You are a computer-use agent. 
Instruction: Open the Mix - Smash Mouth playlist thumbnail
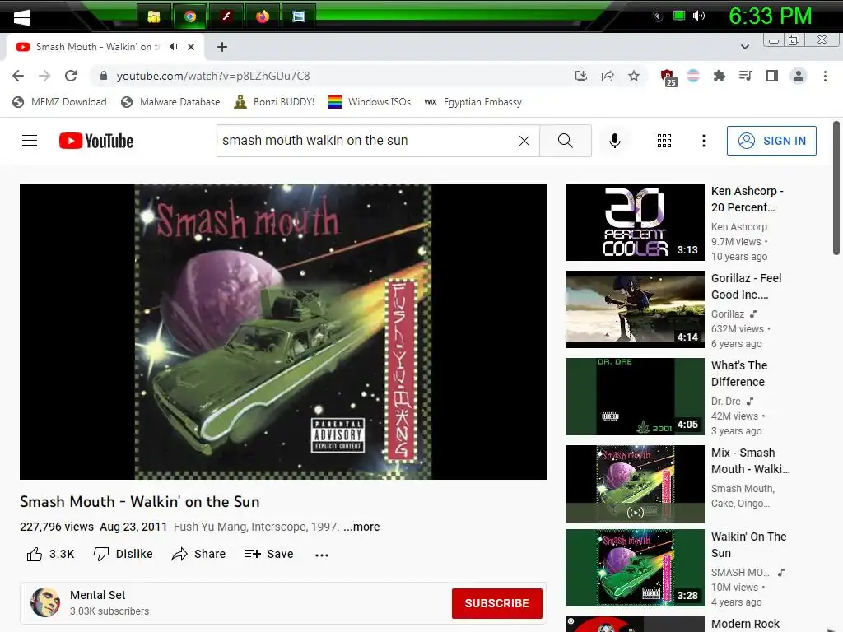[x=635, y=484]
